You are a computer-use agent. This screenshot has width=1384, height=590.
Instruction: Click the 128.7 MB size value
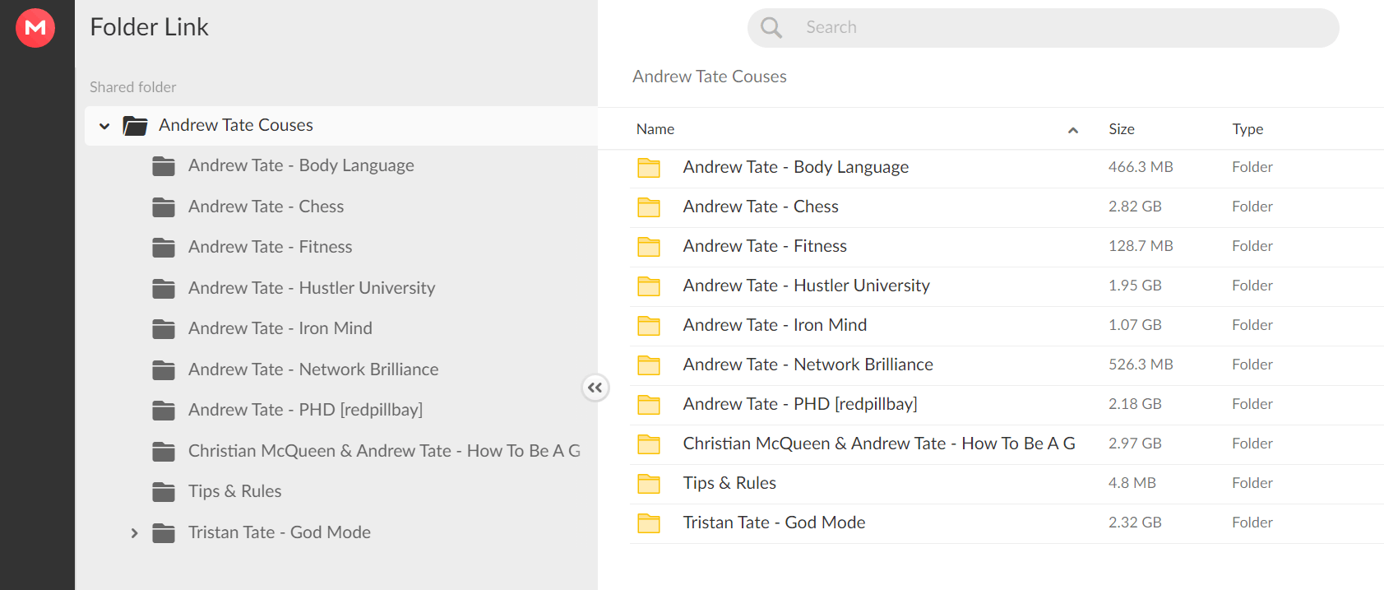click(x=1141, y=246)
